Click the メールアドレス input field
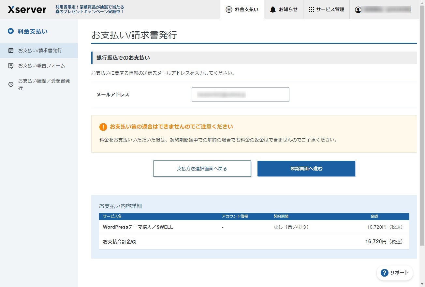 click(x=240, y=94)
